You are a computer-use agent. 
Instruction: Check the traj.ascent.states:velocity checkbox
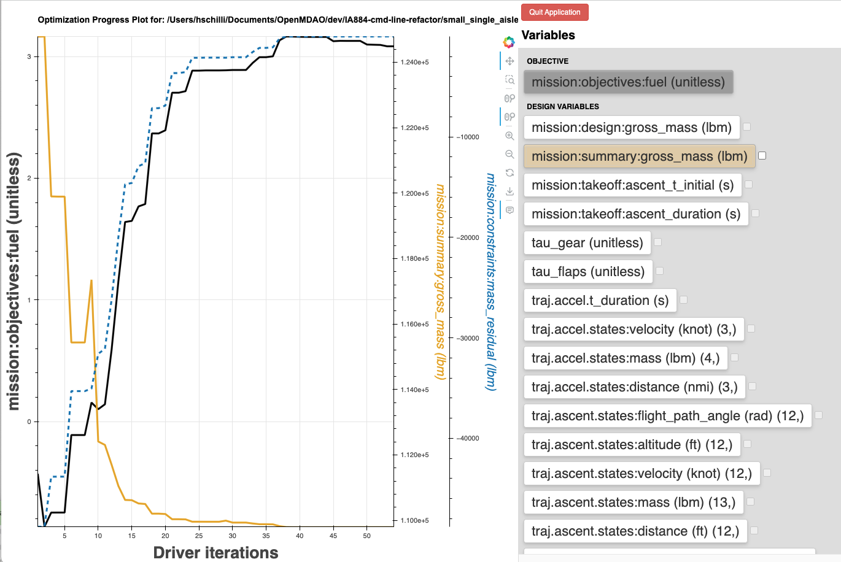(x=767, y=473)
